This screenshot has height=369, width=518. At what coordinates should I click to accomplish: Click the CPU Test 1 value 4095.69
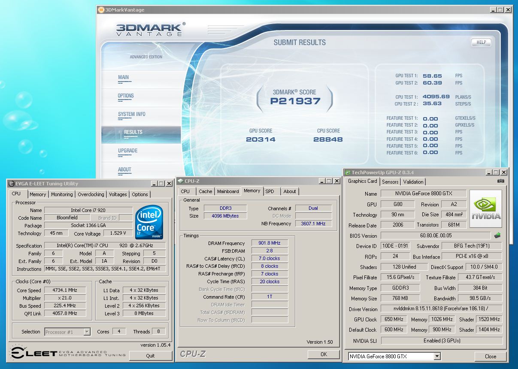pos(436,97)
